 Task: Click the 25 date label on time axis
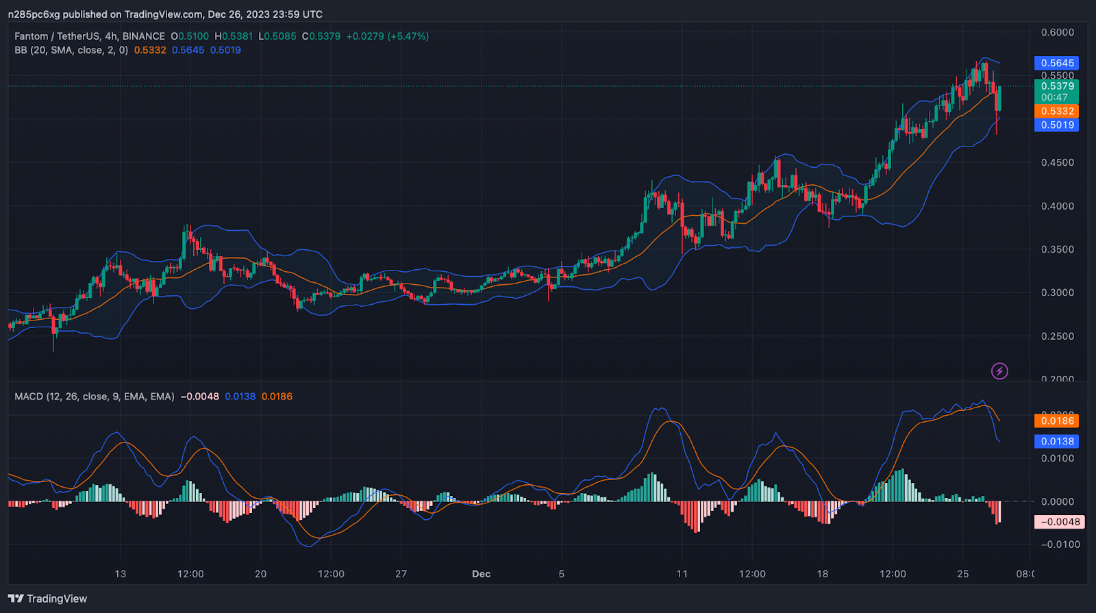(962, 574)
